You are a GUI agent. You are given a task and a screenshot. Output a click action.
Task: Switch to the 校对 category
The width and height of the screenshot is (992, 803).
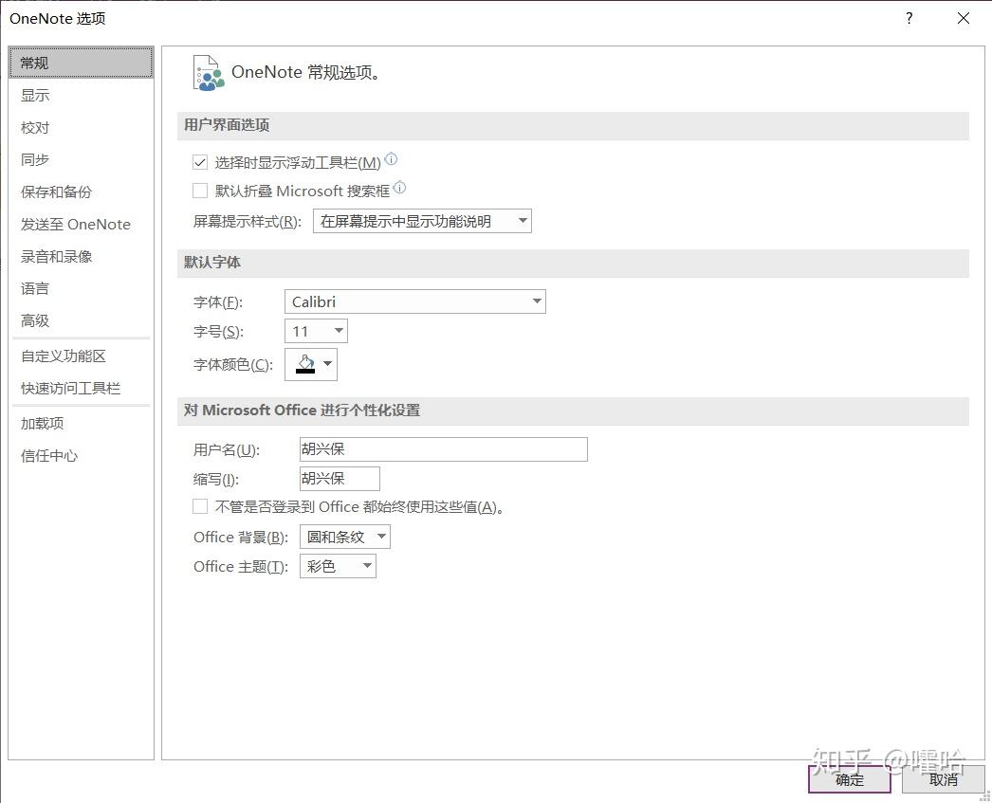point(81,128)
